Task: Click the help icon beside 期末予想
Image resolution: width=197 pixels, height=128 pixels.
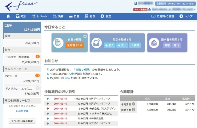Action: (134, 110)
